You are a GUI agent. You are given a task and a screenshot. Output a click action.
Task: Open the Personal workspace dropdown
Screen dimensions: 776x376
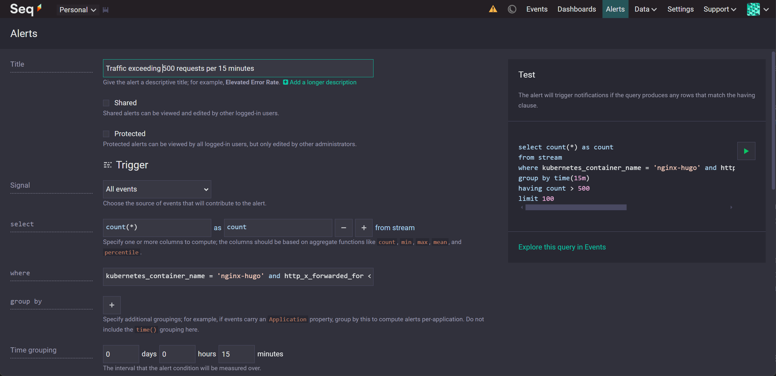pos(78,10)
